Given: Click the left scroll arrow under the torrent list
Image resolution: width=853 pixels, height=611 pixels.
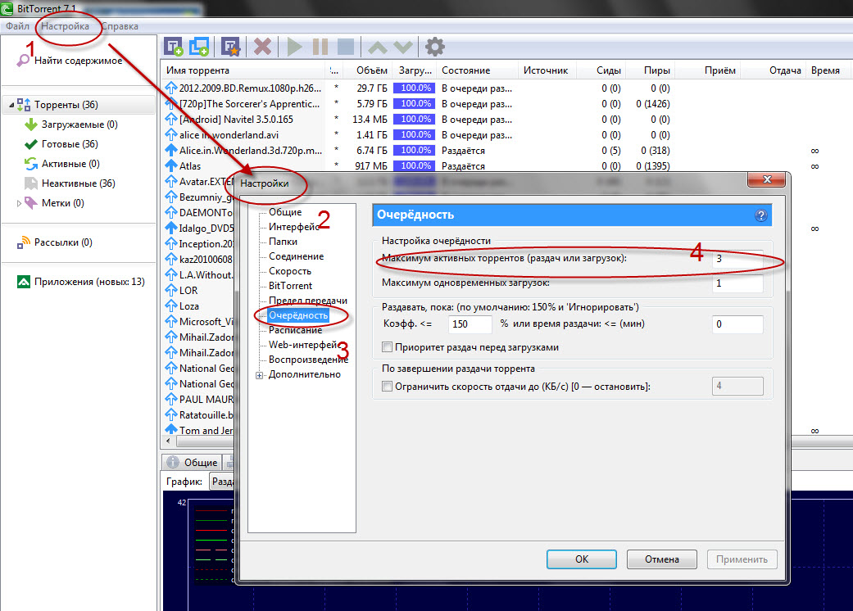Looking at the screenshot, I should pyautogui.click(x=168, y=441).
